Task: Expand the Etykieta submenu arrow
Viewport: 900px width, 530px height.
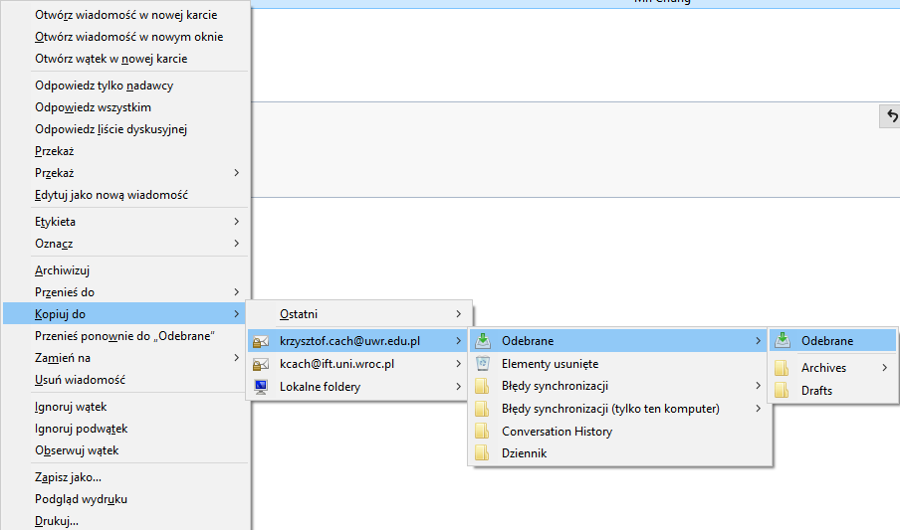Action: [x=236, y=222]
